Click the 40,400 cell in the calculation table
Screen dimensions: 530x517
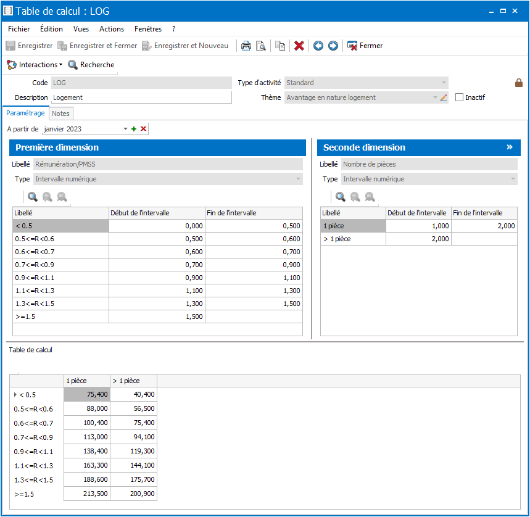coord(133,394)
